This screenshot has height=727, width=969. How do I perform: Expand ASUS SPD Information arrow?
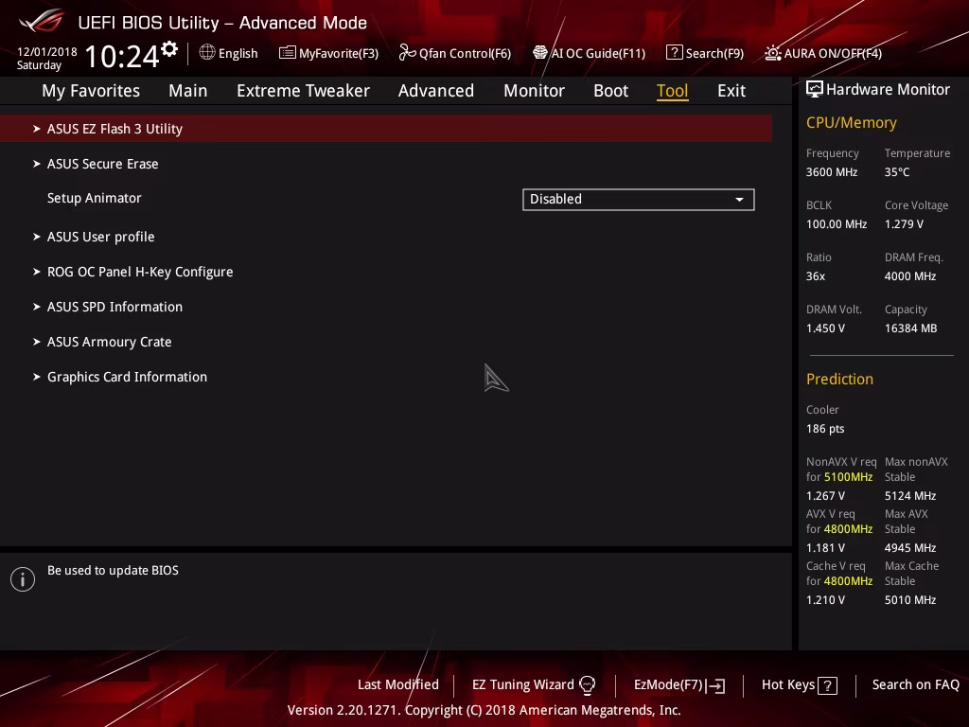(x=37, y=307)
